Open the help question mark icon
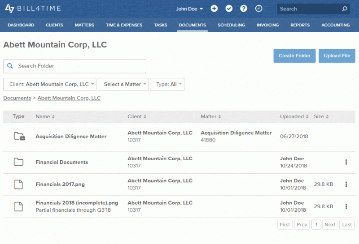Image resolution: width=359 pixels, height=244 pixels. click(244, 9)
